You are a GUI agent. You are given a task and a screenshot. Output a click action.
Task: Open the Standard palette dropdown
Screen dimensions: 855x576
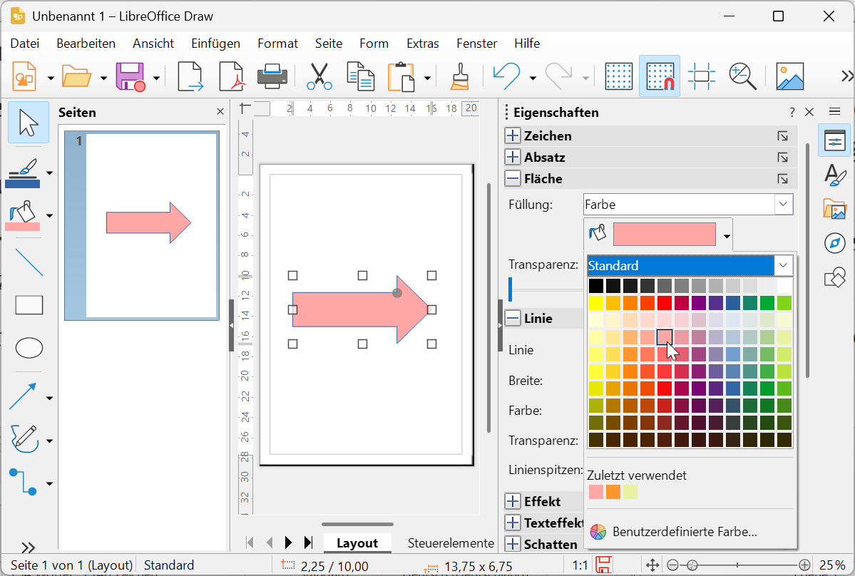coord(783,265)
